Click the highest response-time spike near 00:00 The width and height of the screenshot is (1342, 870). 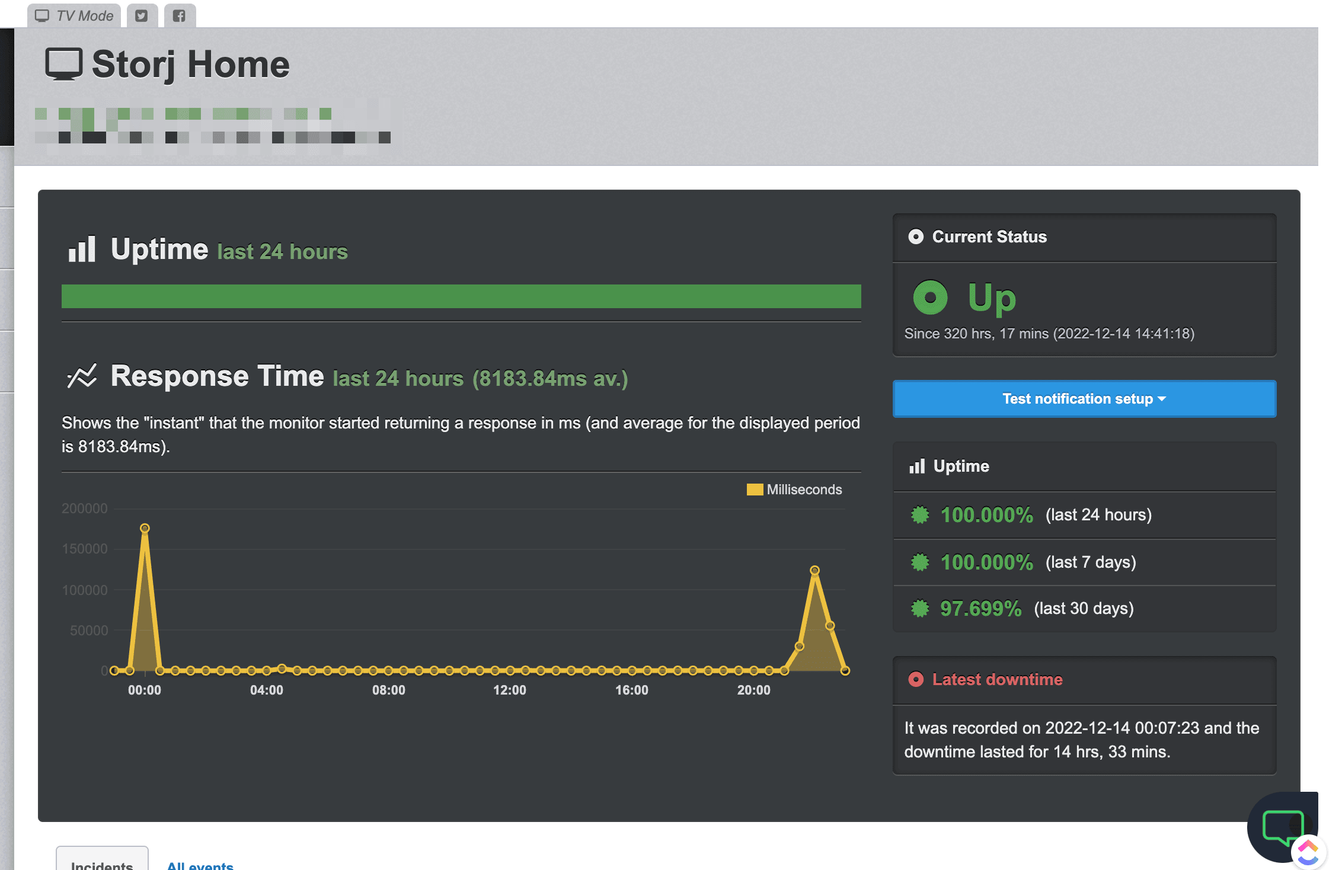click(145, 528)
